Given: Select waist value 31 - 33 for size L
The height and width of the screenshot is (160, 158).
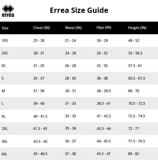Looking at the screenshot, I should (x=71, y=104).
